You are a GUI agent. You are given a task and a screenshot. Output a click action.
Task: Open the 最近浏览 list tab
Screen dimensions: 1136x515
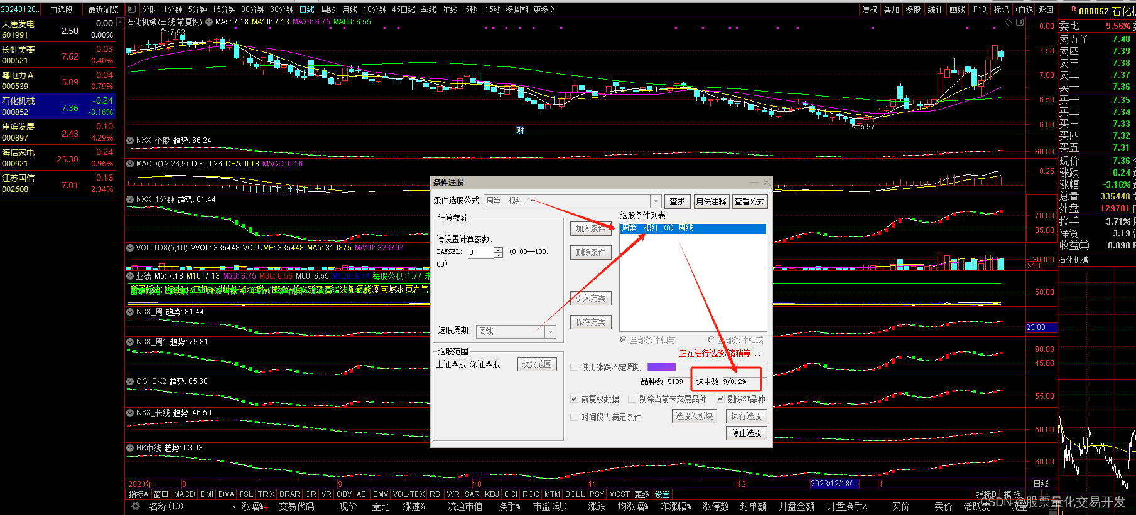[103, 9]
